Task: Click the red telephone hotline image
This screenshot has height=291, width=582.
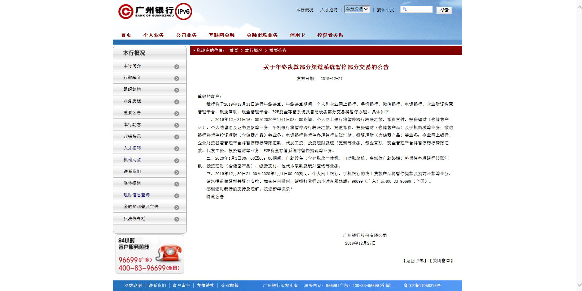Action: point(150,254)
